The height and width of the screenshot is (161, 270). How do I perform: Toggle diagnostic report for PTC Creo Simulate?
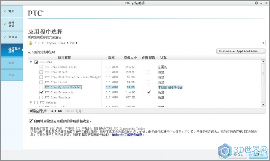click(x=148, y=97)
